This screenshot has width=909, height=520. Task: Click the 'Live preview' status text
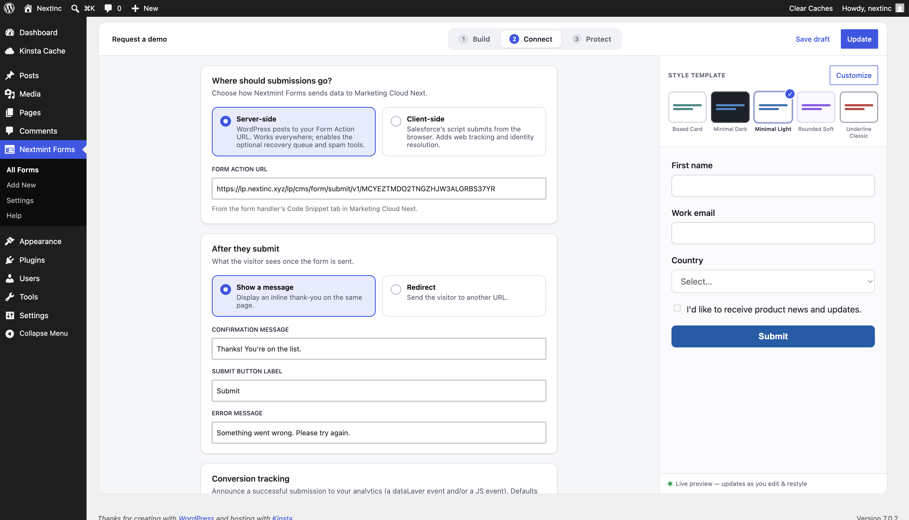pyautogui.click(x=741, y=483)
